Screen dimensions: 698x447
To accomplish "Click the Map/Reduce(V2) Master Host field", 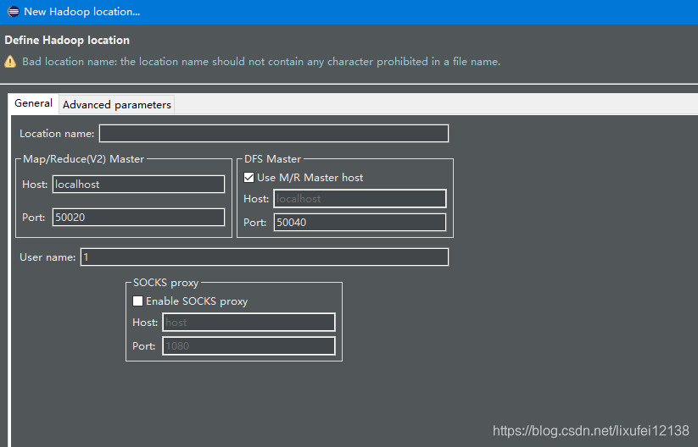I will coord(138,184).
